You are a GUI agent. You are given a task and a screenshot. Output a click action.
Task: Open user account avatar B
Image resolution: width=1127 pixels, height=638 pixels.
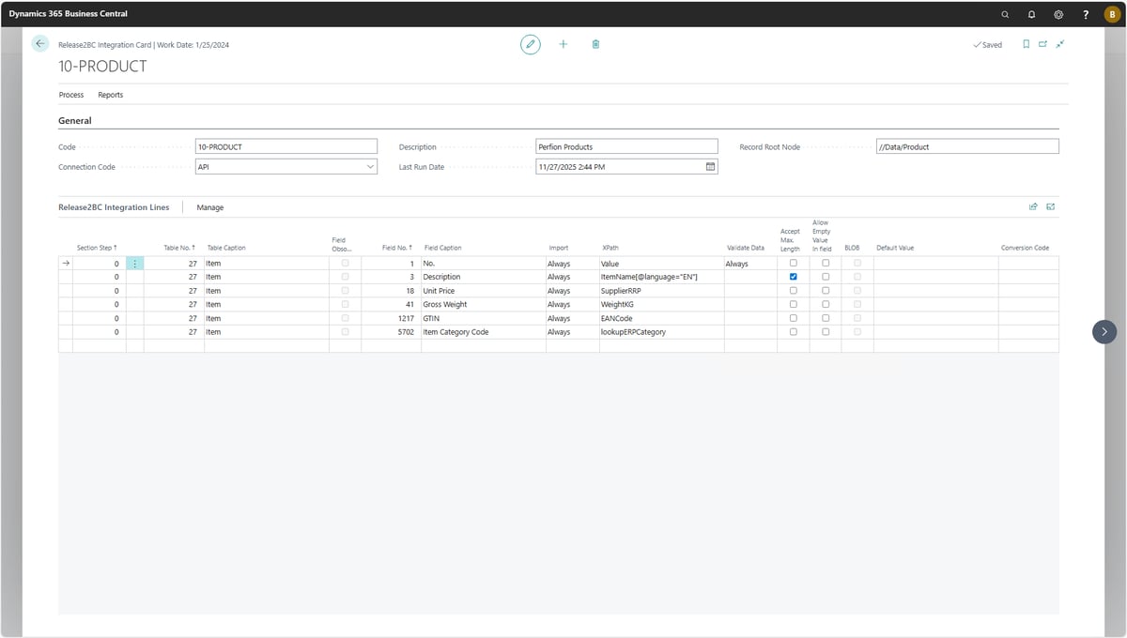(x=1112, y=14)
